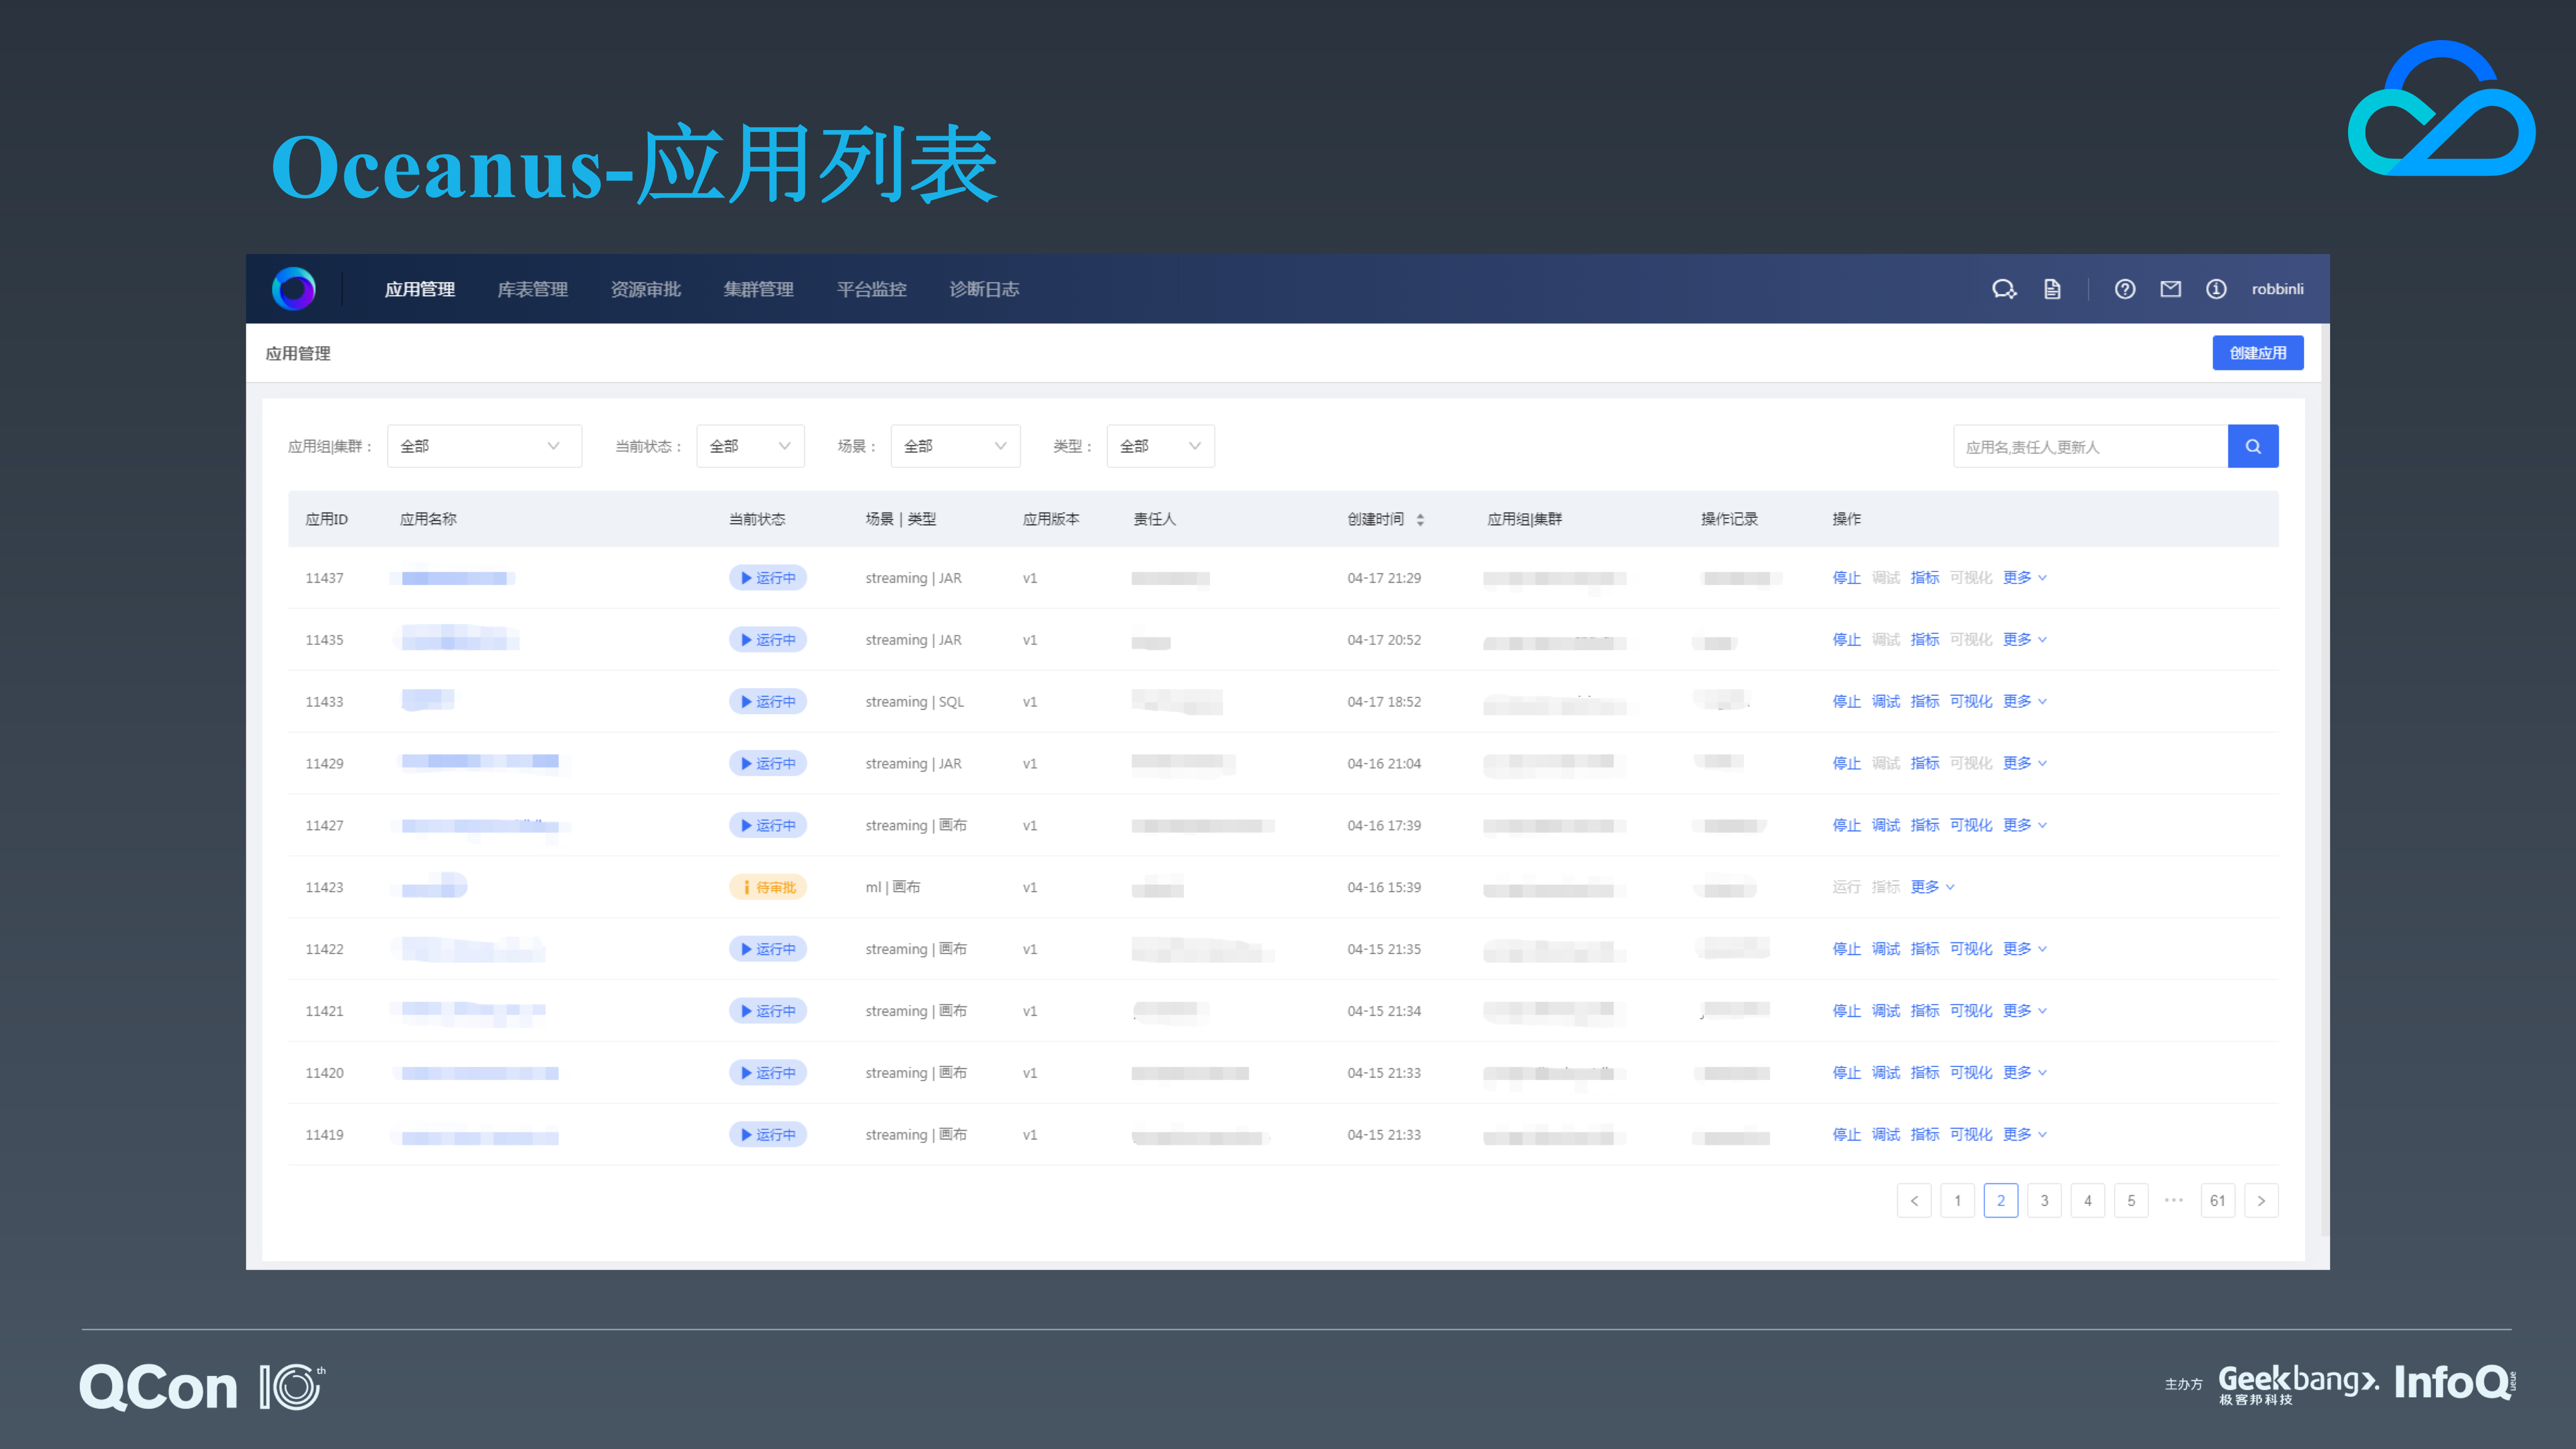The width and height of the screenshot is (2576, 1449).
Task: Click app ID 11437
Action: (324, 578)
